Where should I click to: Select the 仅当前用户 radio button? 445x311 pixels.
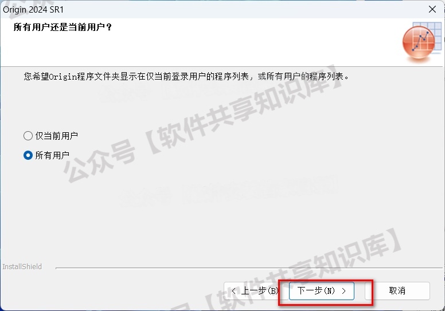(28, 136)
